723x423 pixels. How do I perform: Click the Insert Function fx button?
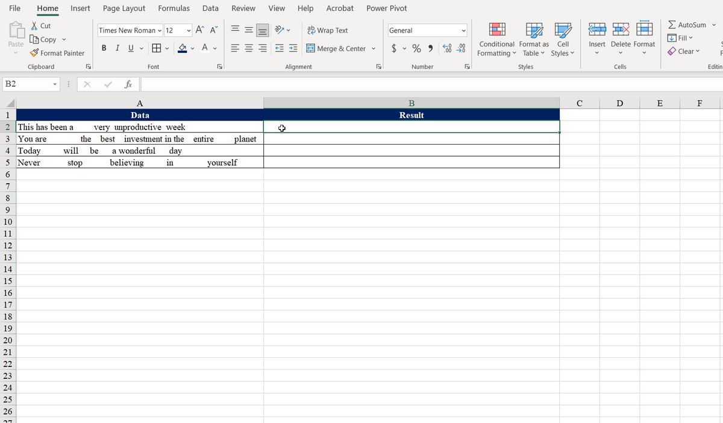[x=128, y=84]
